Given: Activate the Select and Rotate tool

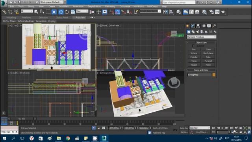Looking at the screenshot, I should click(67, 12).
